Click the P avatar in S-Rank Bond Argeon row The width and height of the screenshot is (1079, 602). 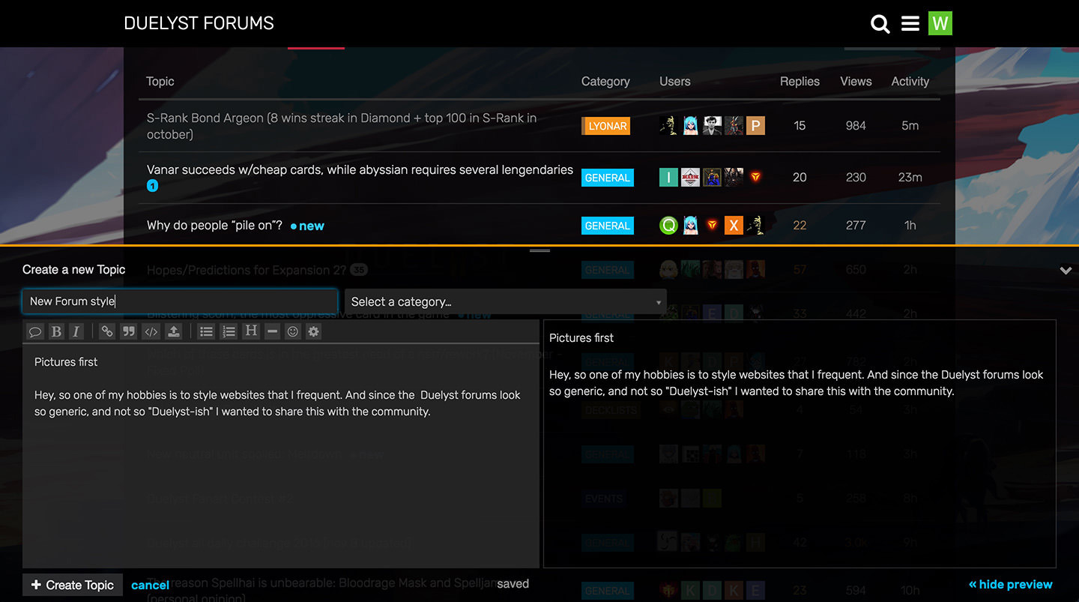tap(755, 126)
